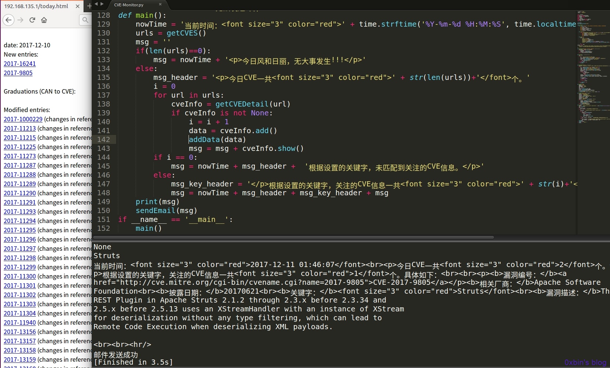Click the previous tab arrow in editor
Viewport: 610px width, 368px height.
tap(96, 4)
